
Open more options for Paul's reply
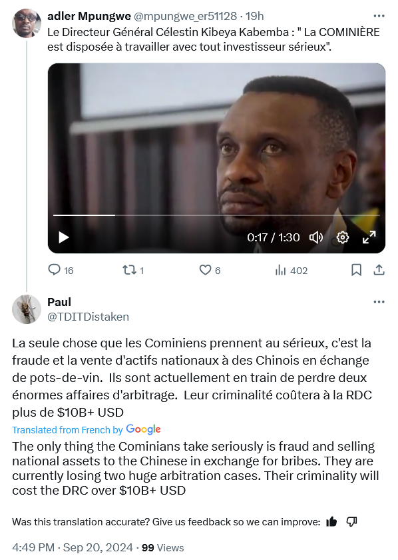(379, 302)
